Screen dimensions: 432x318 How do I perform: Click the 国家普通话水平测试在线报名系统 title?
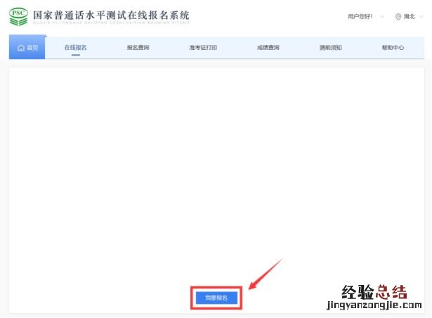111,15
